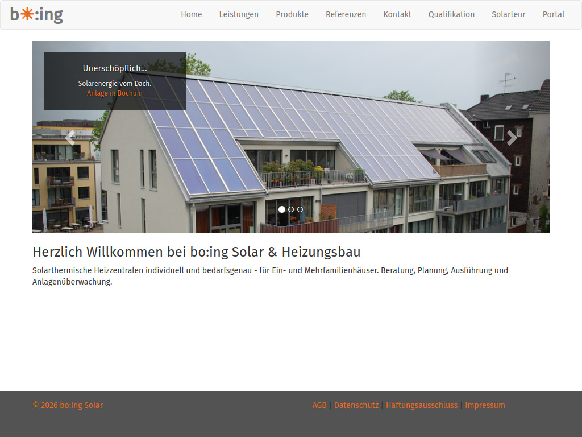Click the previous-slide arrow icon
The image size is (582, 437).
(x=70, y=137)
